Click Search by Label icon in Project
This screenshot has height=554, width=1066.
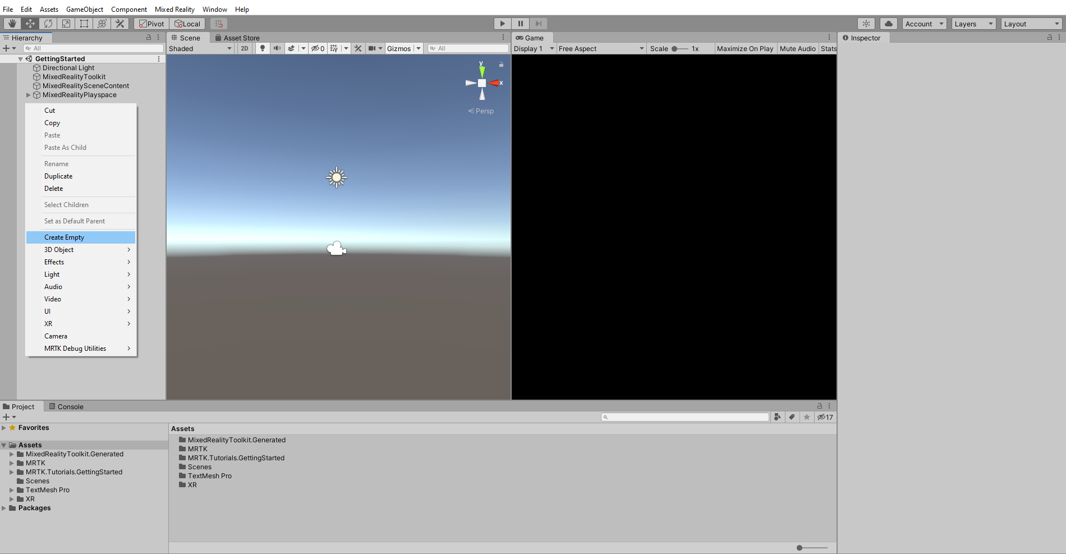[x=792, y=417]
